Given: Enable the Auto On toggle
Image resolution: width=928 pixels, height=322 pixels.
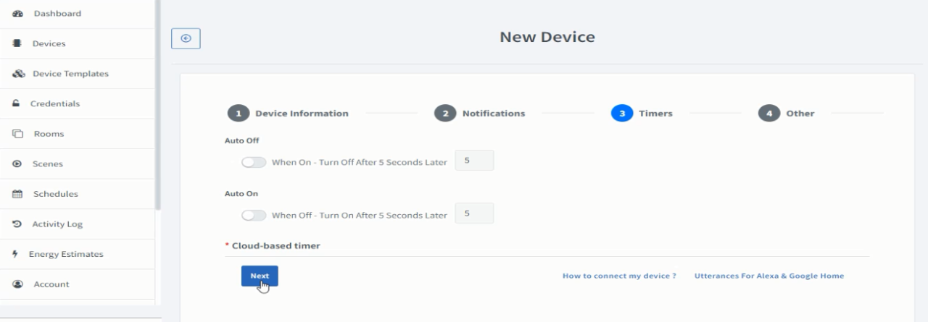Looking at the screenshot, I should (x=254, y=216).
